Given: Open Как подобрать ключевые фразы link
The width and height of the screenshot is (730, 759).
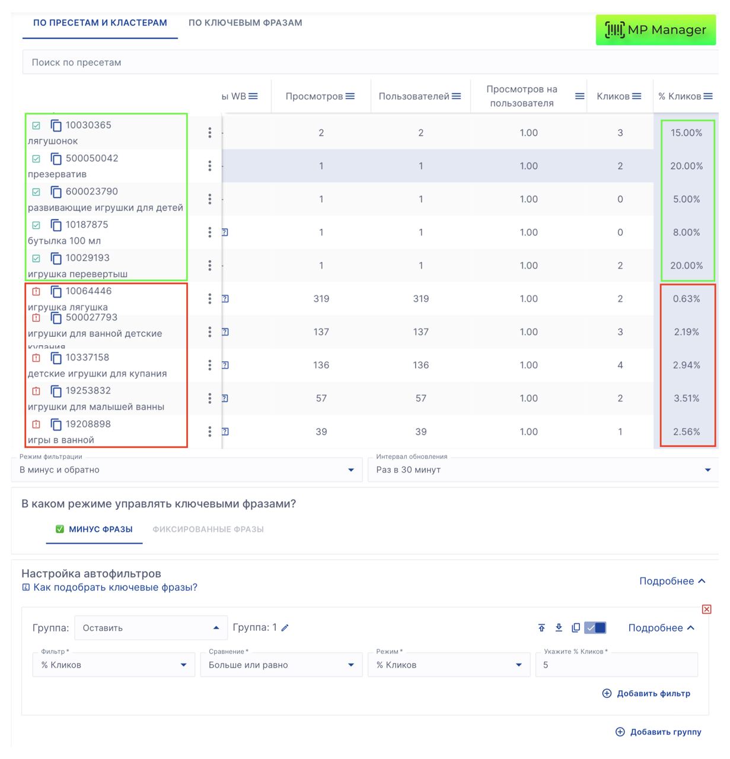Looking at the screenshot, I should point(115,588).
